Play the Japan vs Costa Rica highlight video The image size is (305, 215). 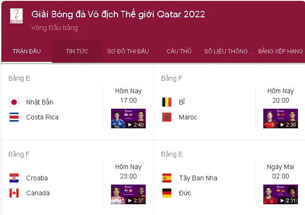128,119
